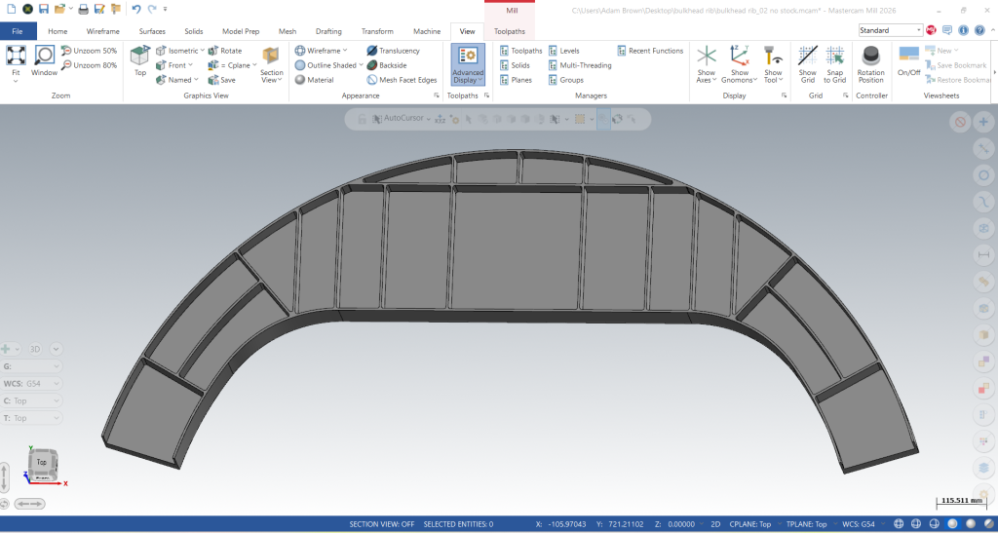Screen dimensions: 998x533
Task: Switch to the Home ribbon tab
Action: [58, 31]
